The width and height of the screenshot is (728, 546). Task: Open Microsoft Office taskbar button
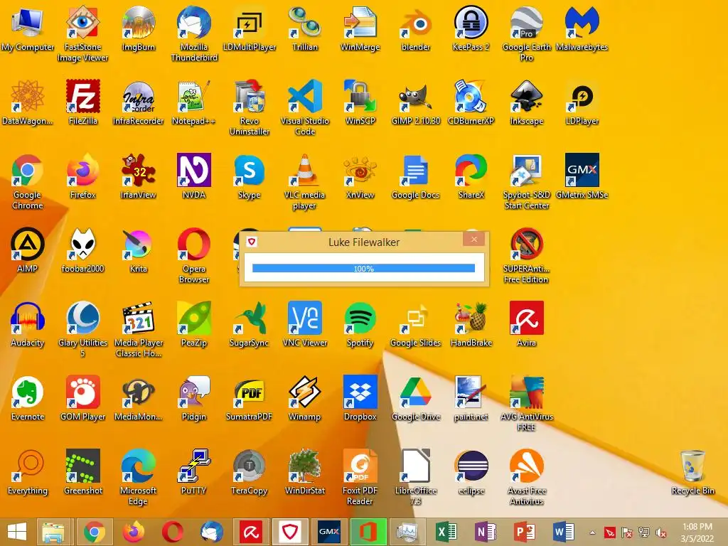click(368, 532)
